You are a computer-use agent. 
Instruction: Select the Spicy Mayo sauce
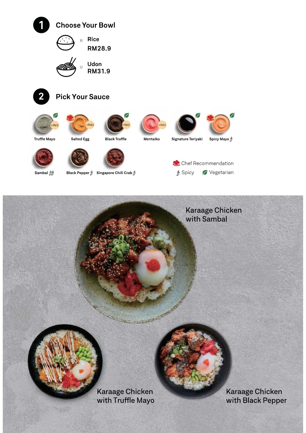coord(221,124)
